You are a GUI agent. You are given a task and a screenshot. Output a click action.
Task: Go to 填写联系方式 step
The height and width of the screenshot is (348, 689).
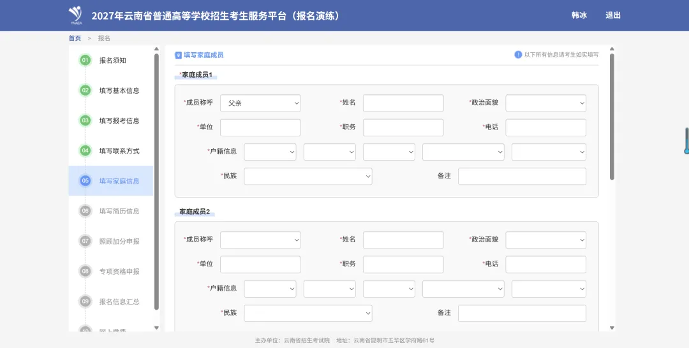point(119,151)
